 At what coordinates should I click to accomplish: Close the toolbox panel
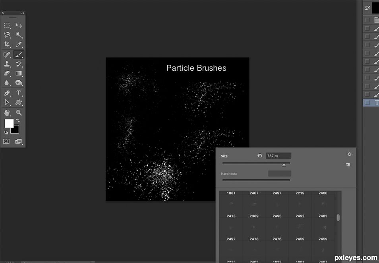point(3,13)
